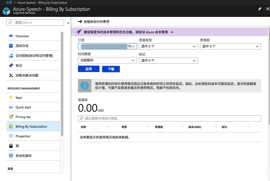Select Properties menu item
This screenshot has width=270, height=181.
[x=33, y=136]
